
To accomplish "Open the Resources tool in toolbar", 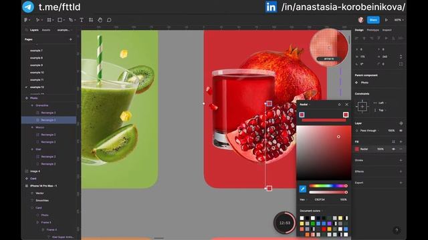I will pos(91,20).
